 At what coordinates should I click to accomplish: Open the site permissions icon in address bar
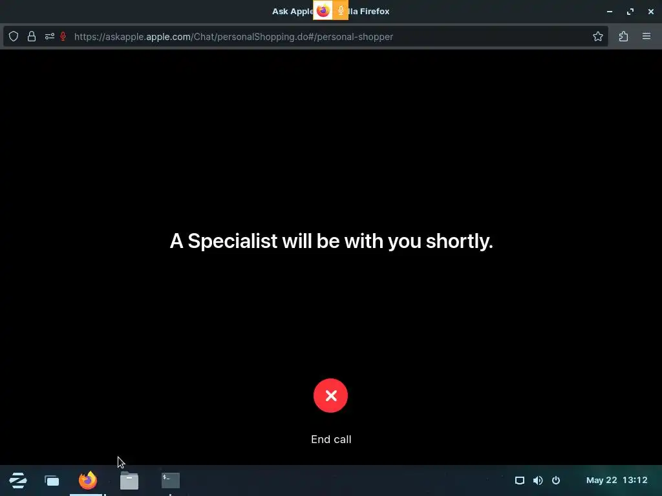[x=50, y=37]
